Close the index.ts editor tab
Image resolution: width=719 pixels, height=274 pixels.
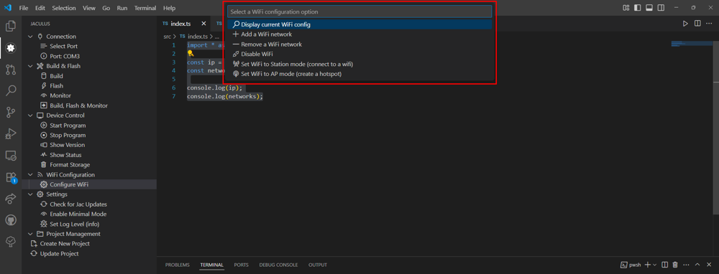click(x=203, y=24)
